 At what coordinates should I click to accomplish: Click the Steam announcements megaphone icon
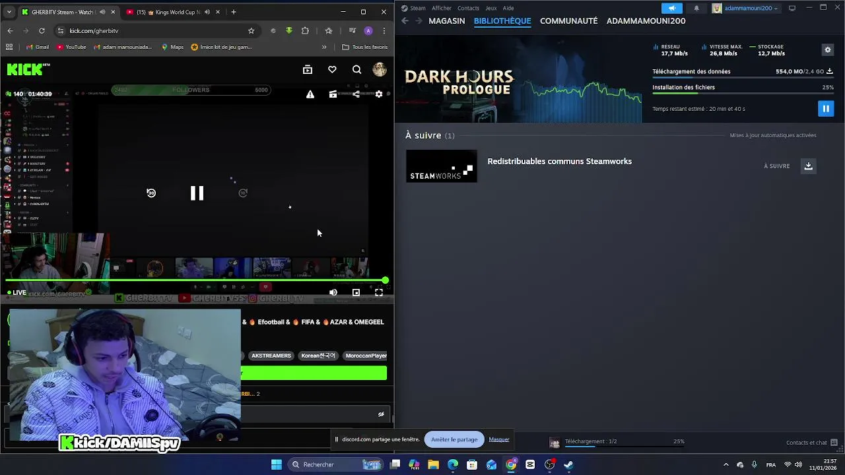coord(672,8)
